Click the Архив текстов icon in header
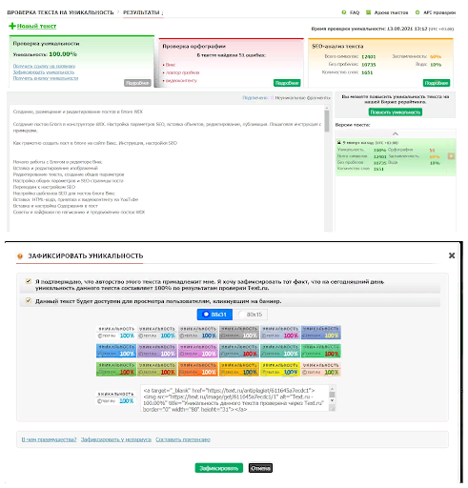The width and height of the screenshot is (468, 488). click(x=368, y=12)
